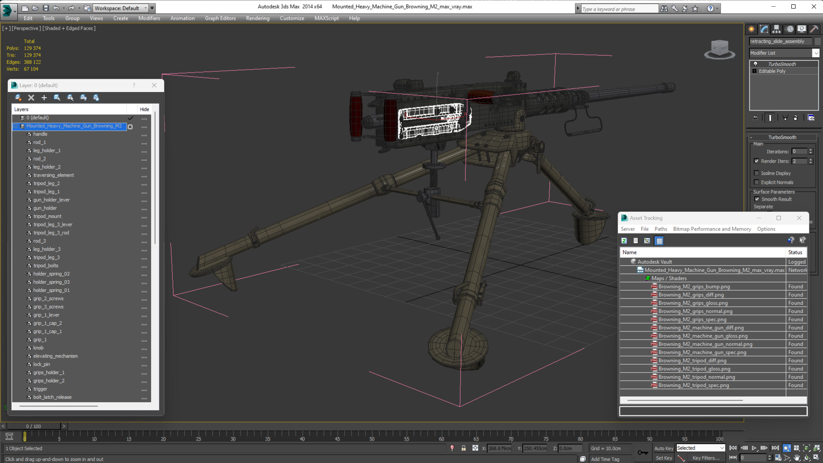Click the selection lock toggle icon

click(463, 448)
